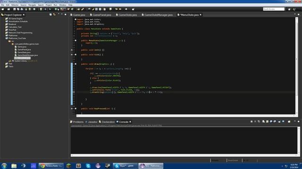The width and height of the screenshot is (302, 169).
Task: Click the New file toolbar icon
Action: point(3,9)
